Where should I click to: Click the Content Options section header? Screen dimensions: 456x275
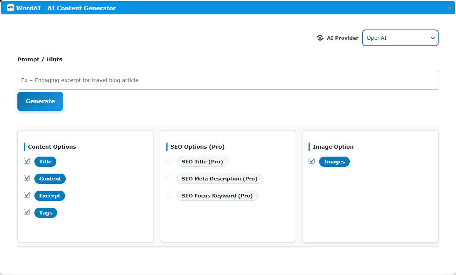[51, 147]
